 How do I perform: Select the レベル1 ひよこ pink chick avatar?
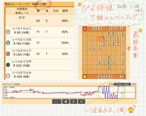tap(8, 32)
